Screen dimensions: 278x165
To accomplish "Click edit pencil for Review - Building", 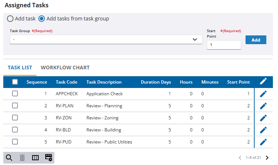I will pyautogui.click(x=263, y=130).
